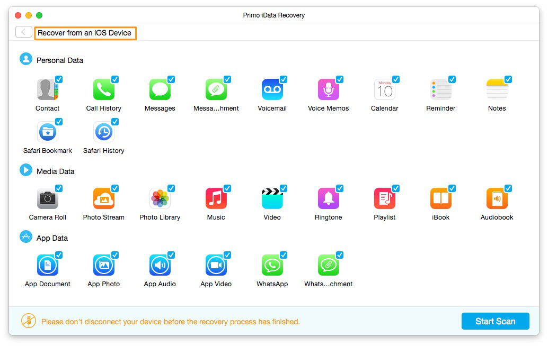Select the WhatsApp attachment icon

[x=329, y=265]
